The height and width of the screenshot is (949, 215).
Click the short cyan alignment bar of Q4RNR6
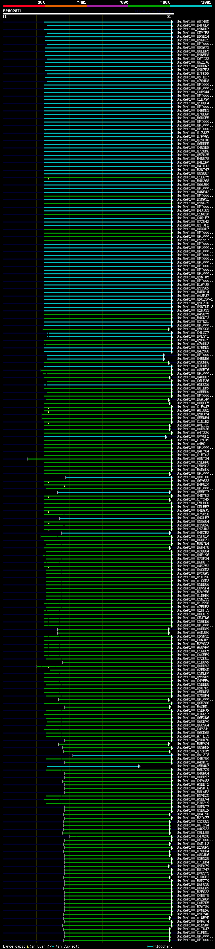(x=106, y=359)
